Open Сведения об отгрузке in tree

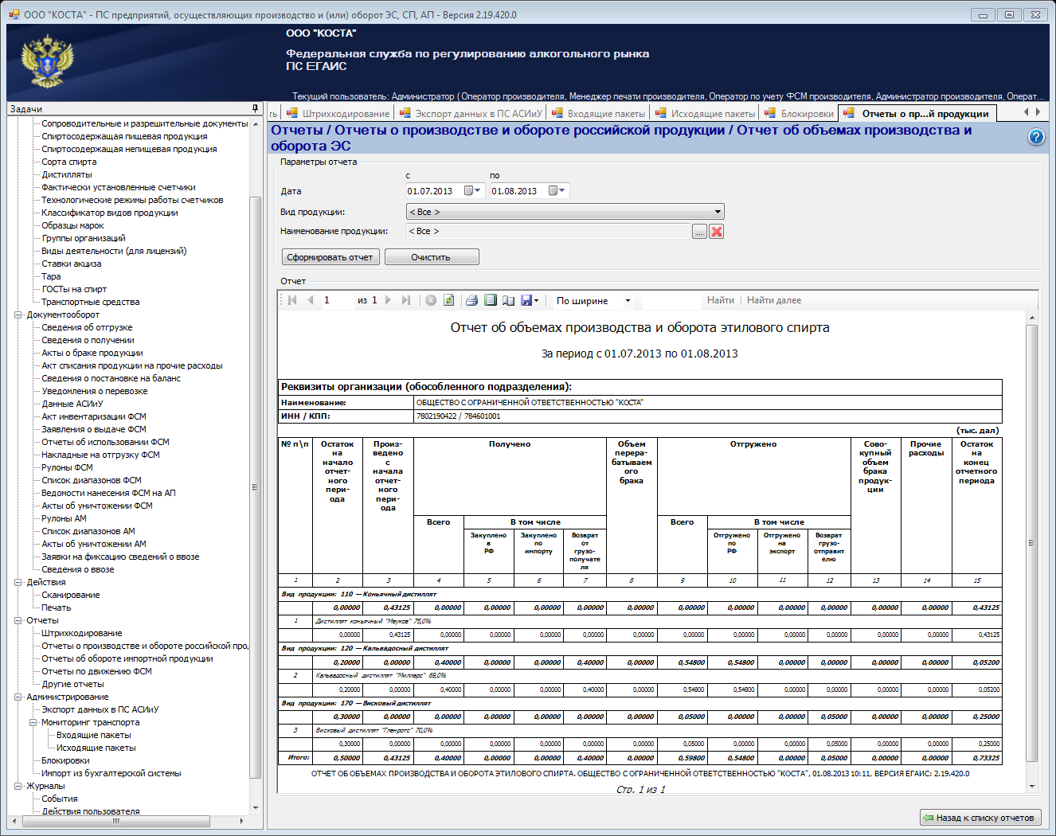click(x=87, y=327)
